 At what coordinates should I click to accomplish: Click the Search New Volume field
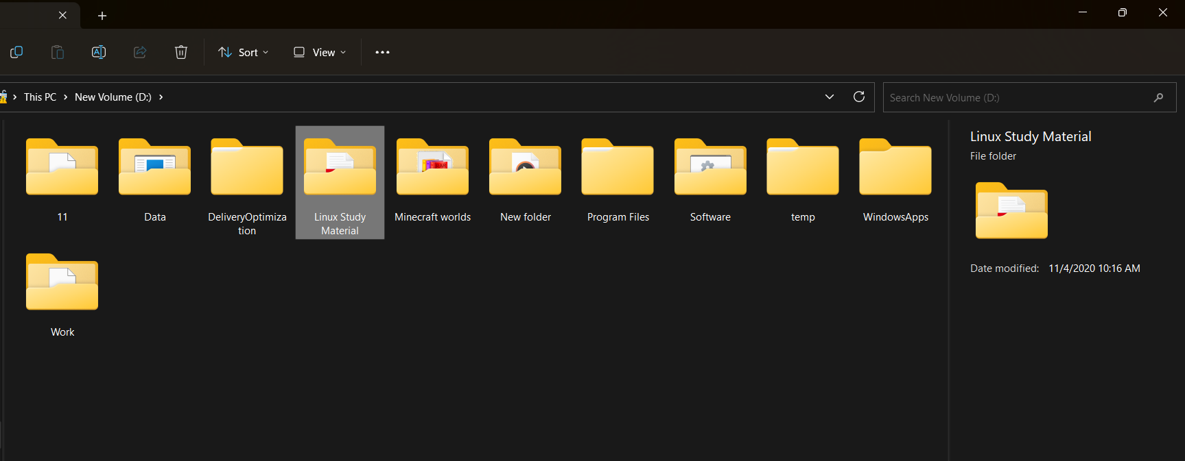coord(1029,97)
